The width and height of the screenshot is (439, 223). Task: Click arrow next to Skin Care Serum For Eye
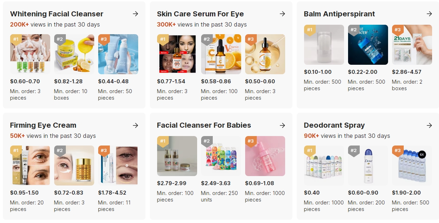pos(282,14)
